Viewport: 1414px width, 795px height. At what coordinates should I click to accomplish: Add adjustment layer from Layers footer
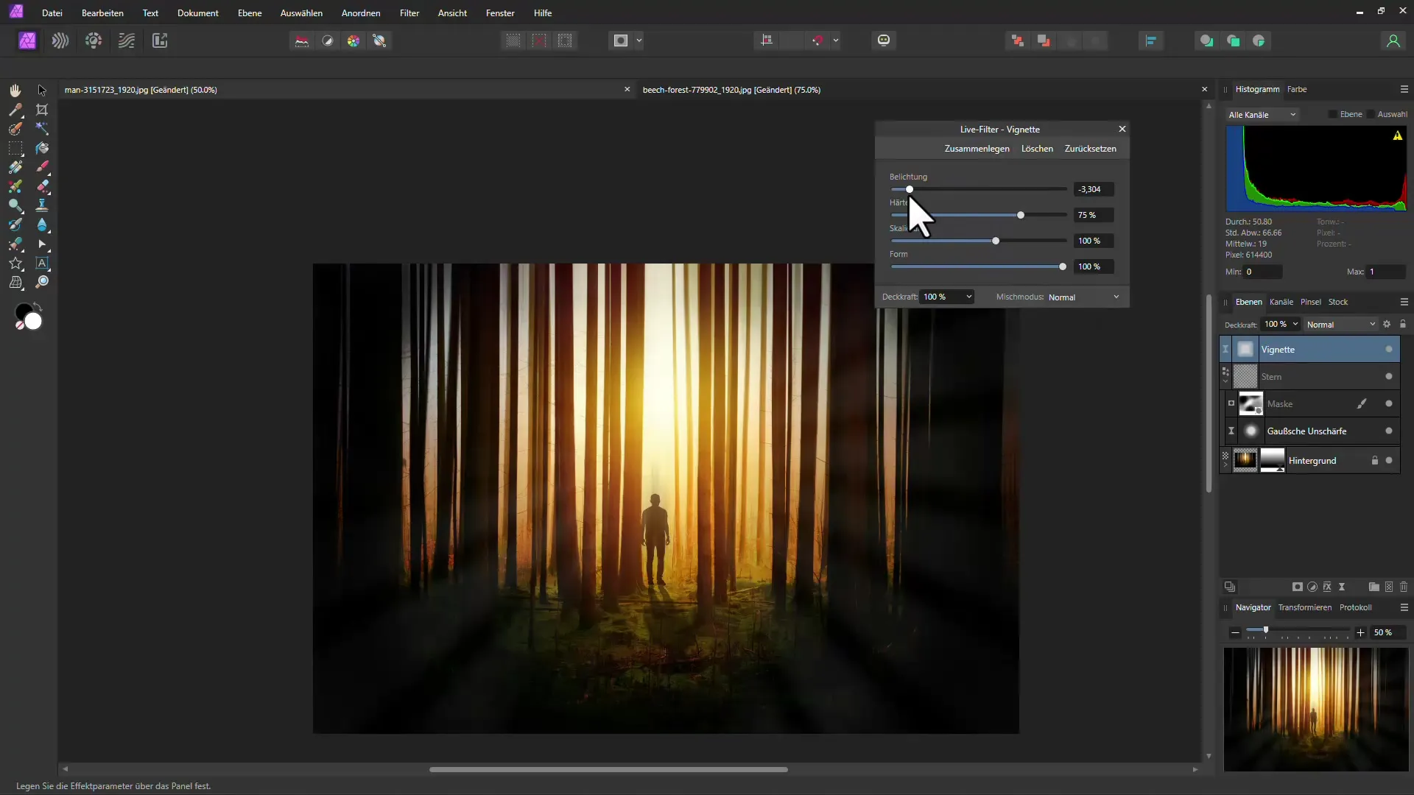1312,587
